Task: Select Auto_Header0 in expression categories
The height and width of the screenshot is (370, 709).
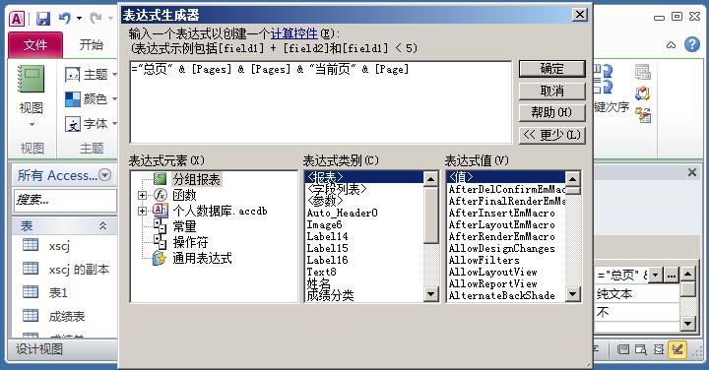Action: pyautogui.click(x=364, y=213)
